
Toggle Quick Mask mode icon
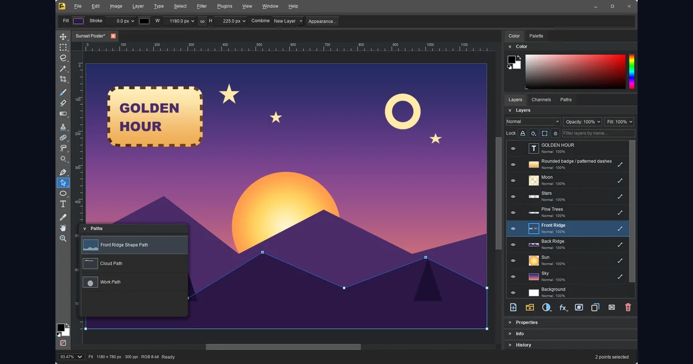coord(63,343)
